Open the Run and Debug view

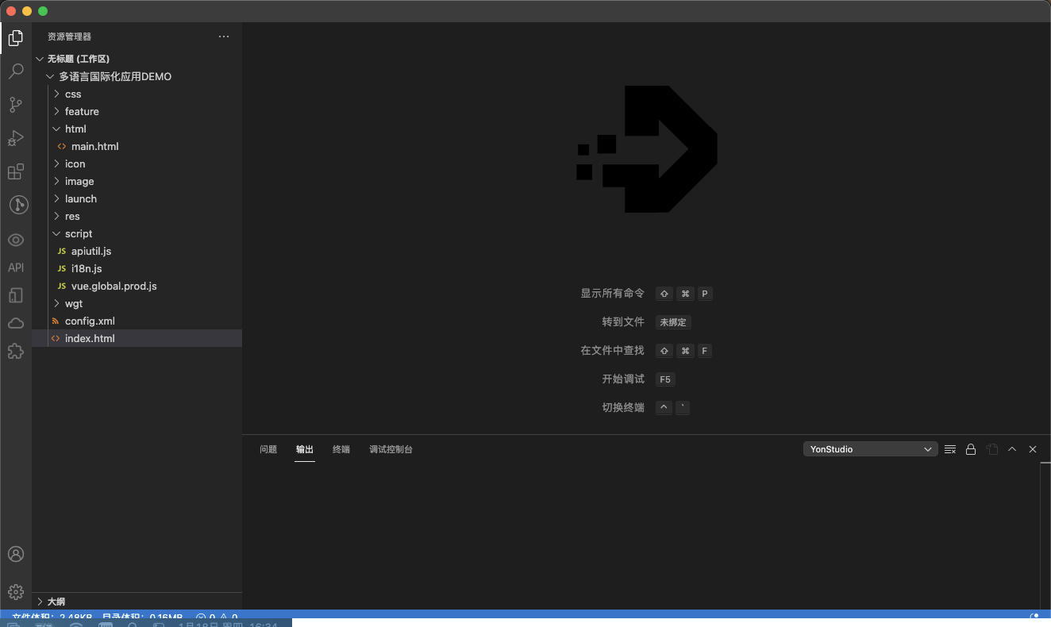point(16,138)
